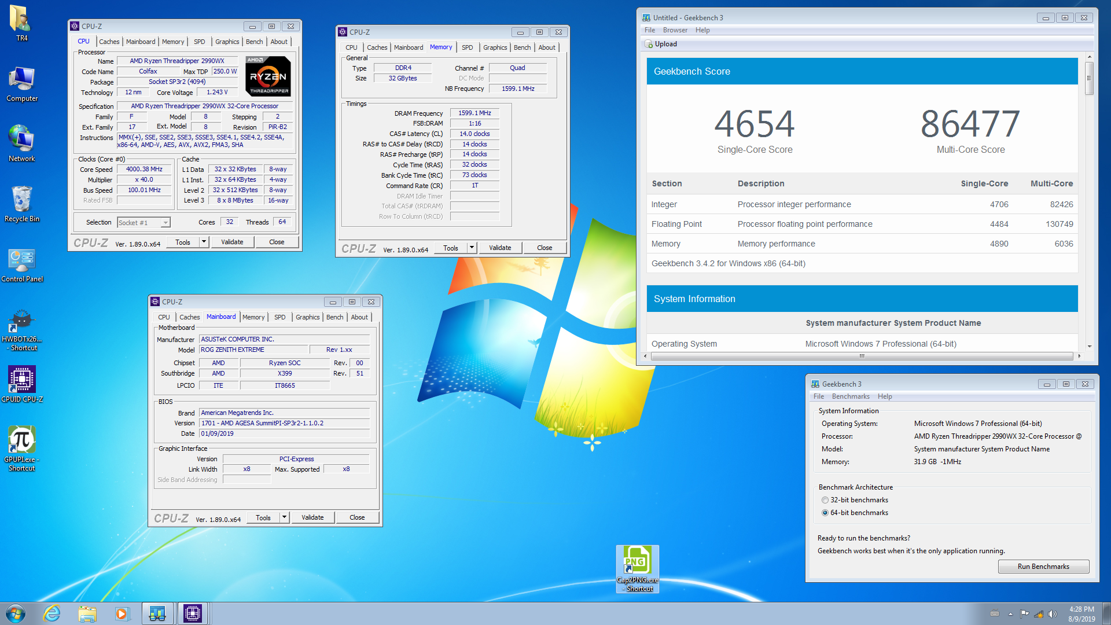1111x625 pixels.
Task: Open Internet Explorer from taskbar
Action: point(52,613)
